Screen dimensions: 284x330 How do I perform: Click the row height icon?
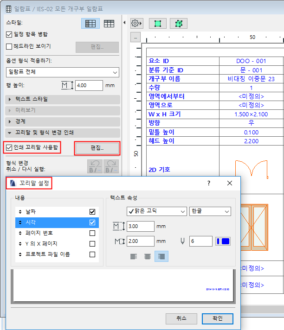67,85
